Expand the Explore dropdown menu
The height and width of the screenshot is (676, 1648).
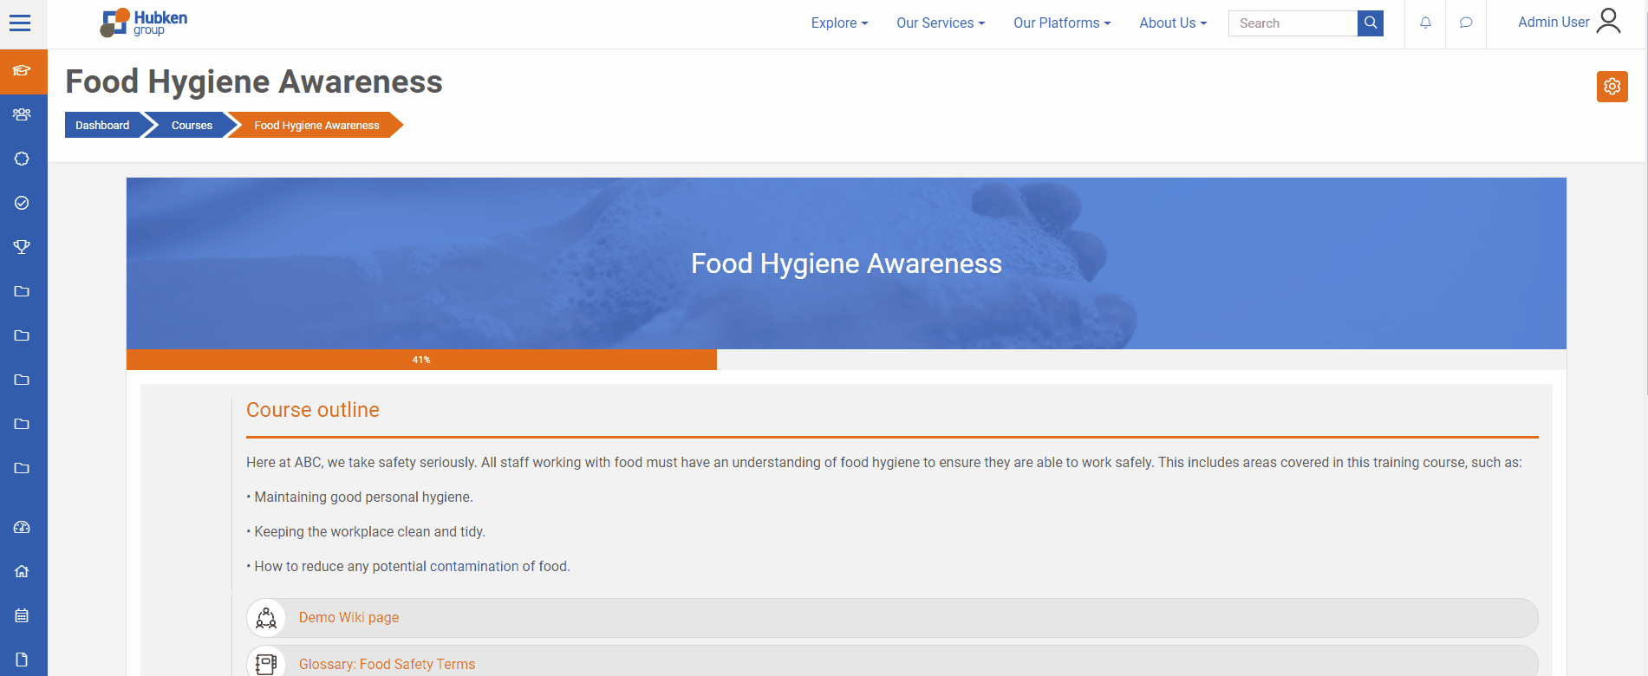pos(839,23)
